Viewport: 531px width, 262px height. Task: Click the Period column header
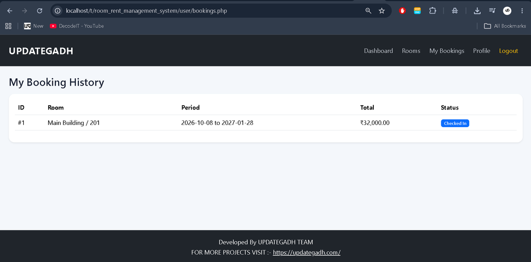coord(190,107)
